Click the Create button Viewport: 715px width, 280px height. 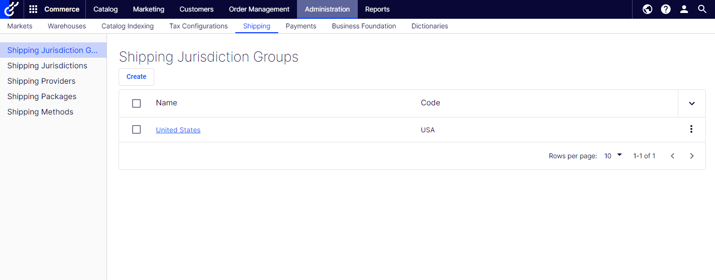[x=136, y=77]
